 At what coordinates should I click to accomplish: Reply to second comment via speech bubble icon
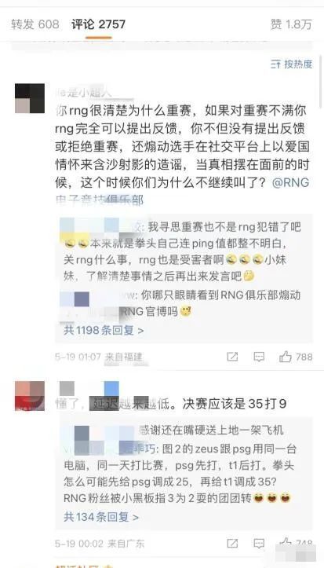(259, 544)
